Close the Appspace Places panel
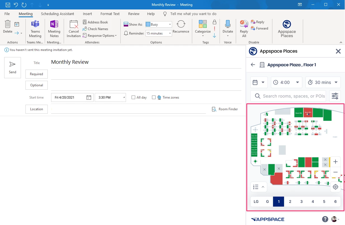Viewport: 345px width, 225px height. click(338, 51)
